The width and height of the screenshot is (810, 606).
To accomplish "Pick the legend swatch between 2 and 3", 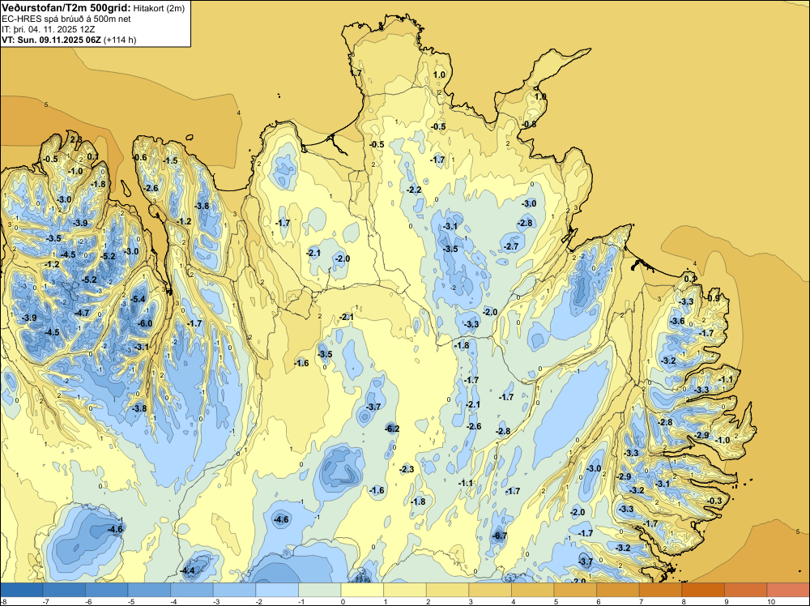I will tap(448, 590).
